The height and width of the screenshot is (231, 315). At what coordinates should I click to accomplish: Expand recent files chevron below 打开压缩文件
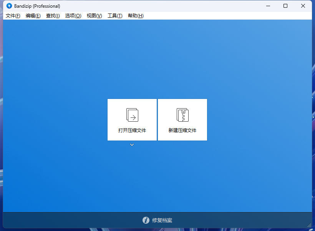(x=132, y=145)
